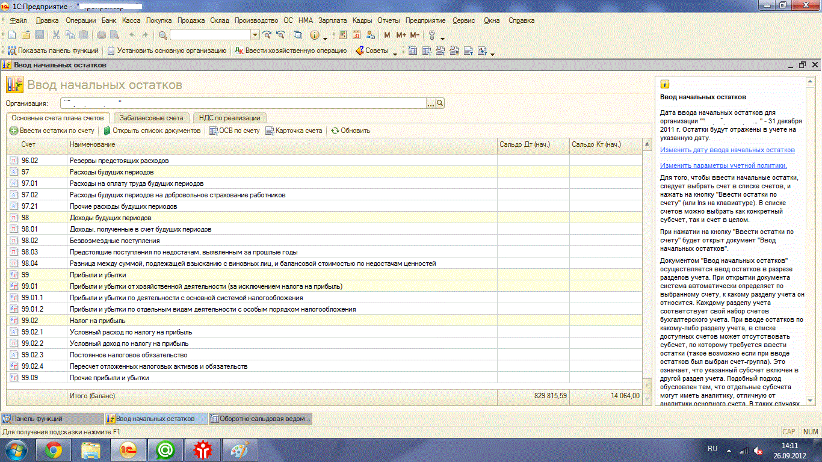Click the Организация input field
822x462 pixels.
[241, 103]
